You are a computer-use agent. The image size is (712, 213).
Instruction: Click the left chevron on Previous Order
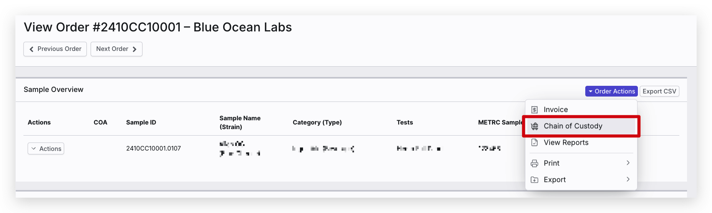[x=31, y=49]
